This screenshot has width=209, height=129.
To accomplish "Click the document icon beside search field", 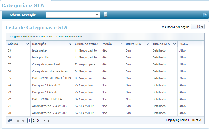I will coord(105,15).
